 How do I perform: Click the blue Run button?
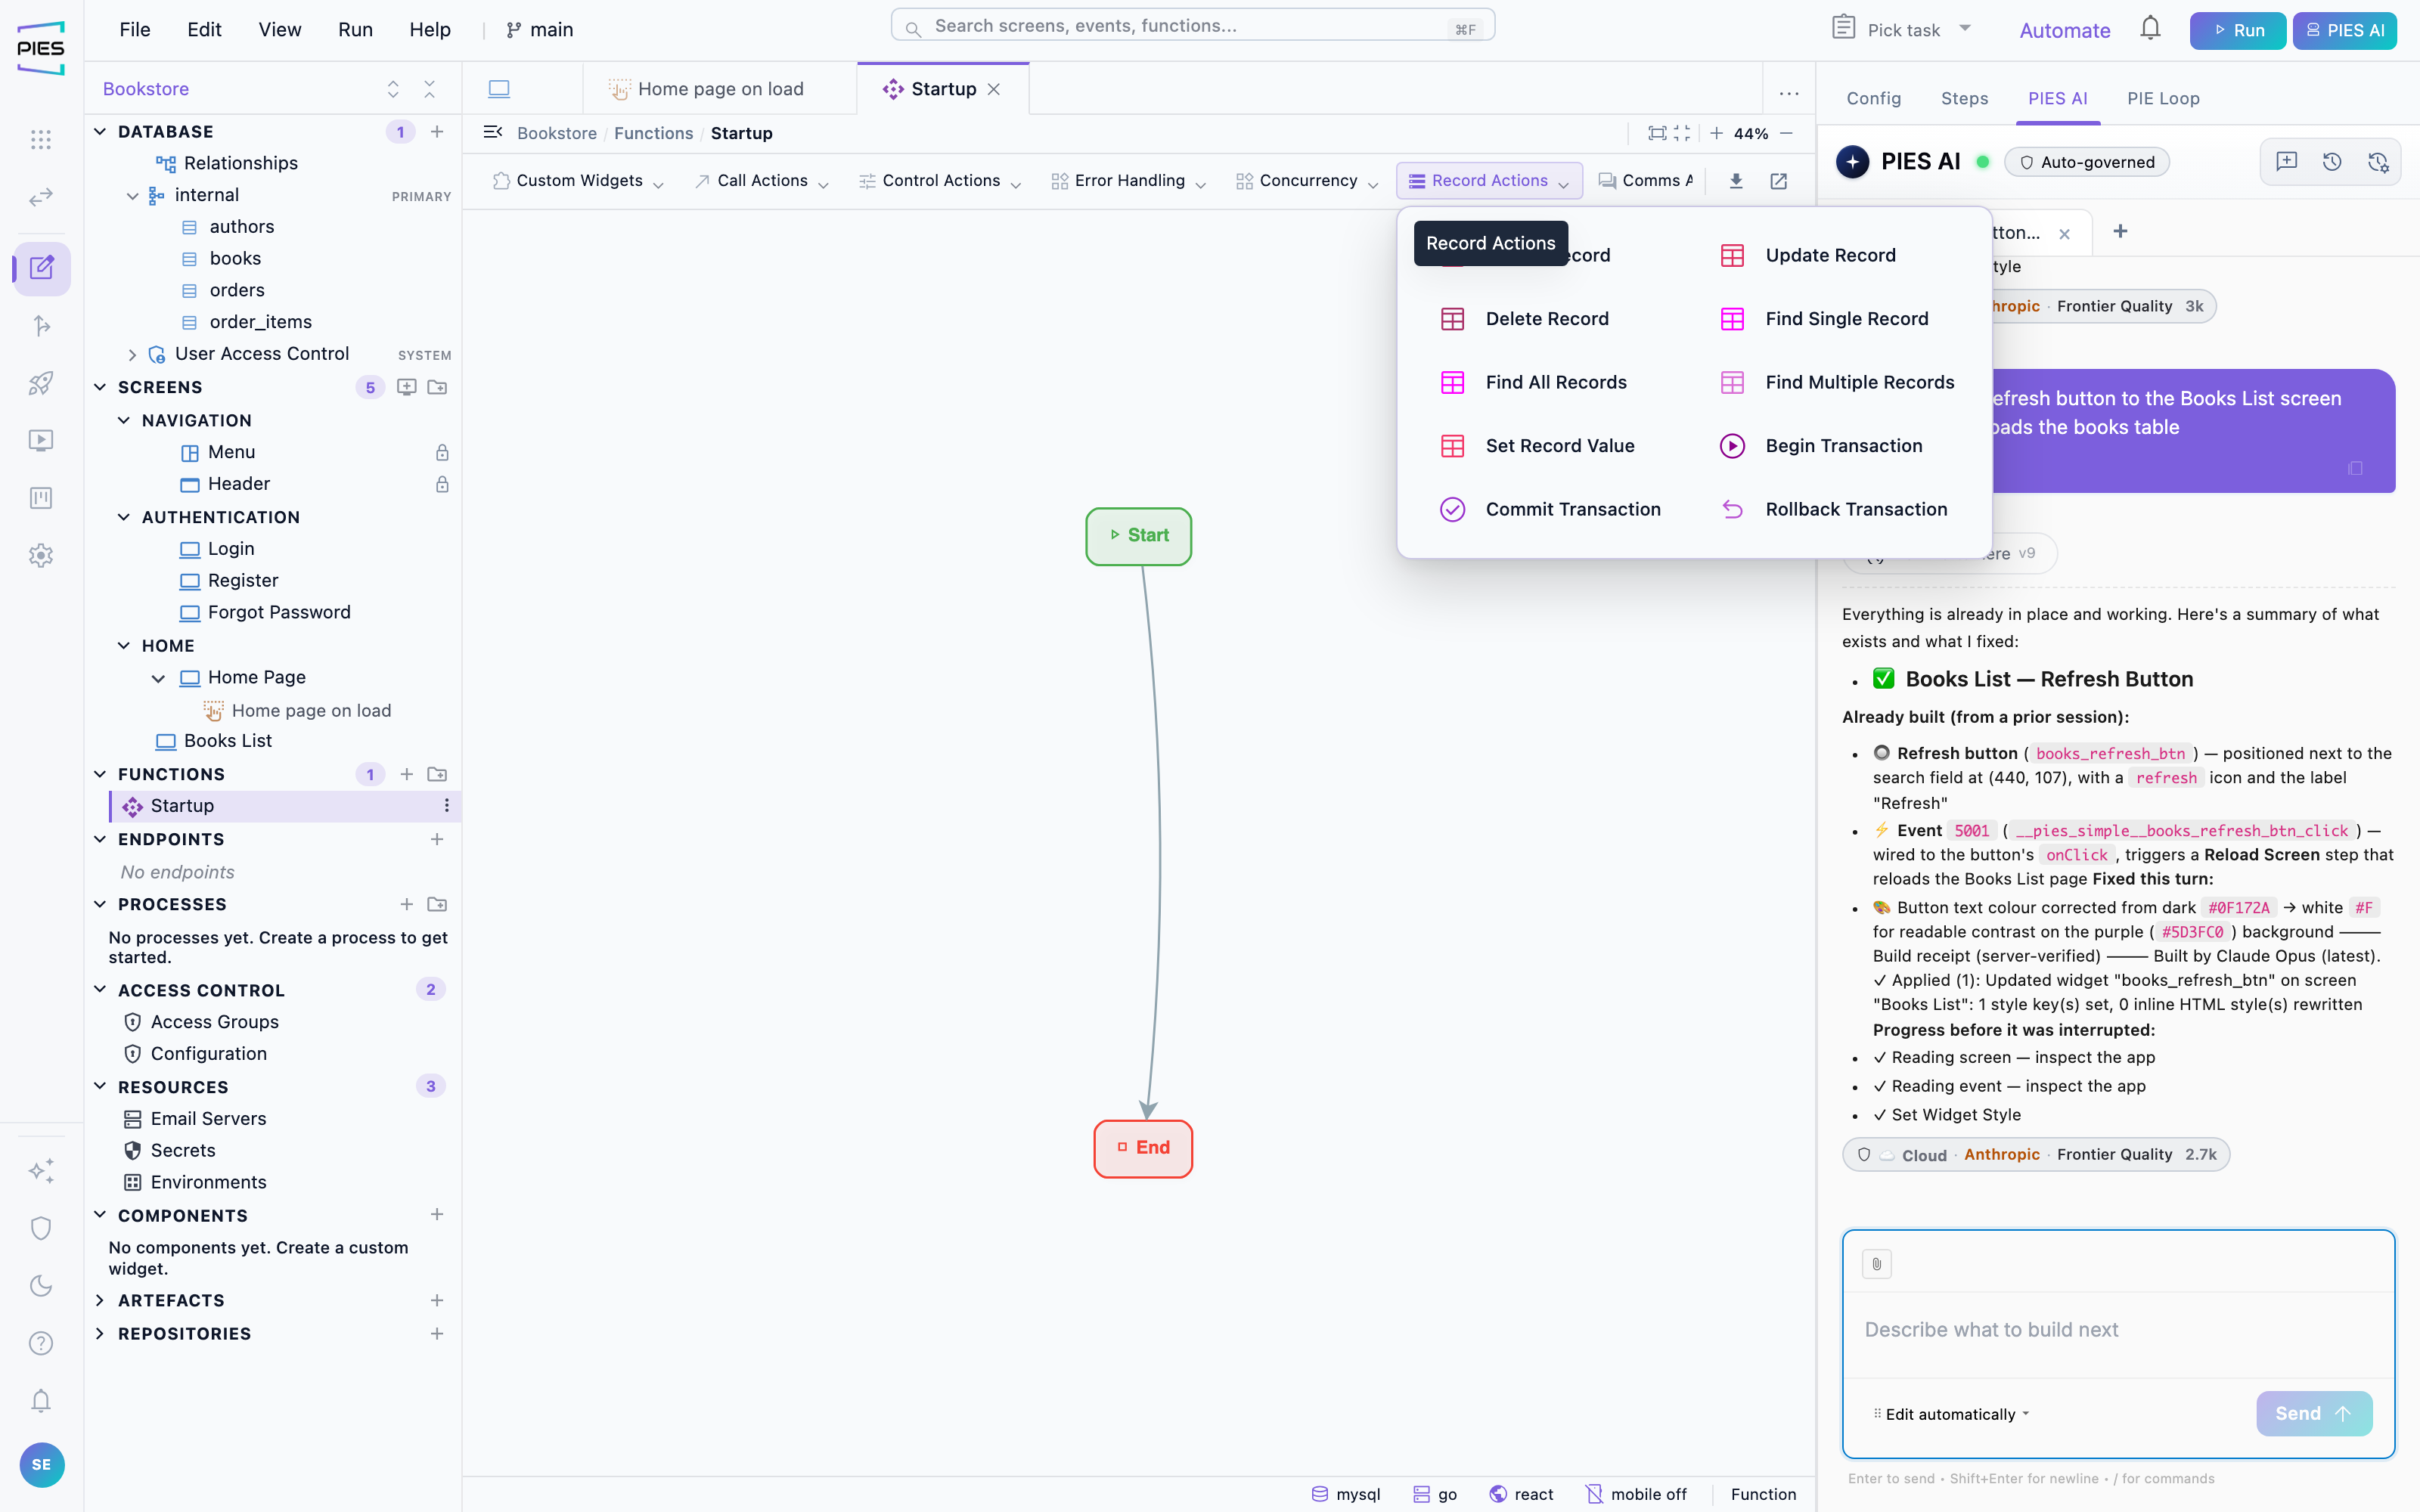pos(2237,30)
